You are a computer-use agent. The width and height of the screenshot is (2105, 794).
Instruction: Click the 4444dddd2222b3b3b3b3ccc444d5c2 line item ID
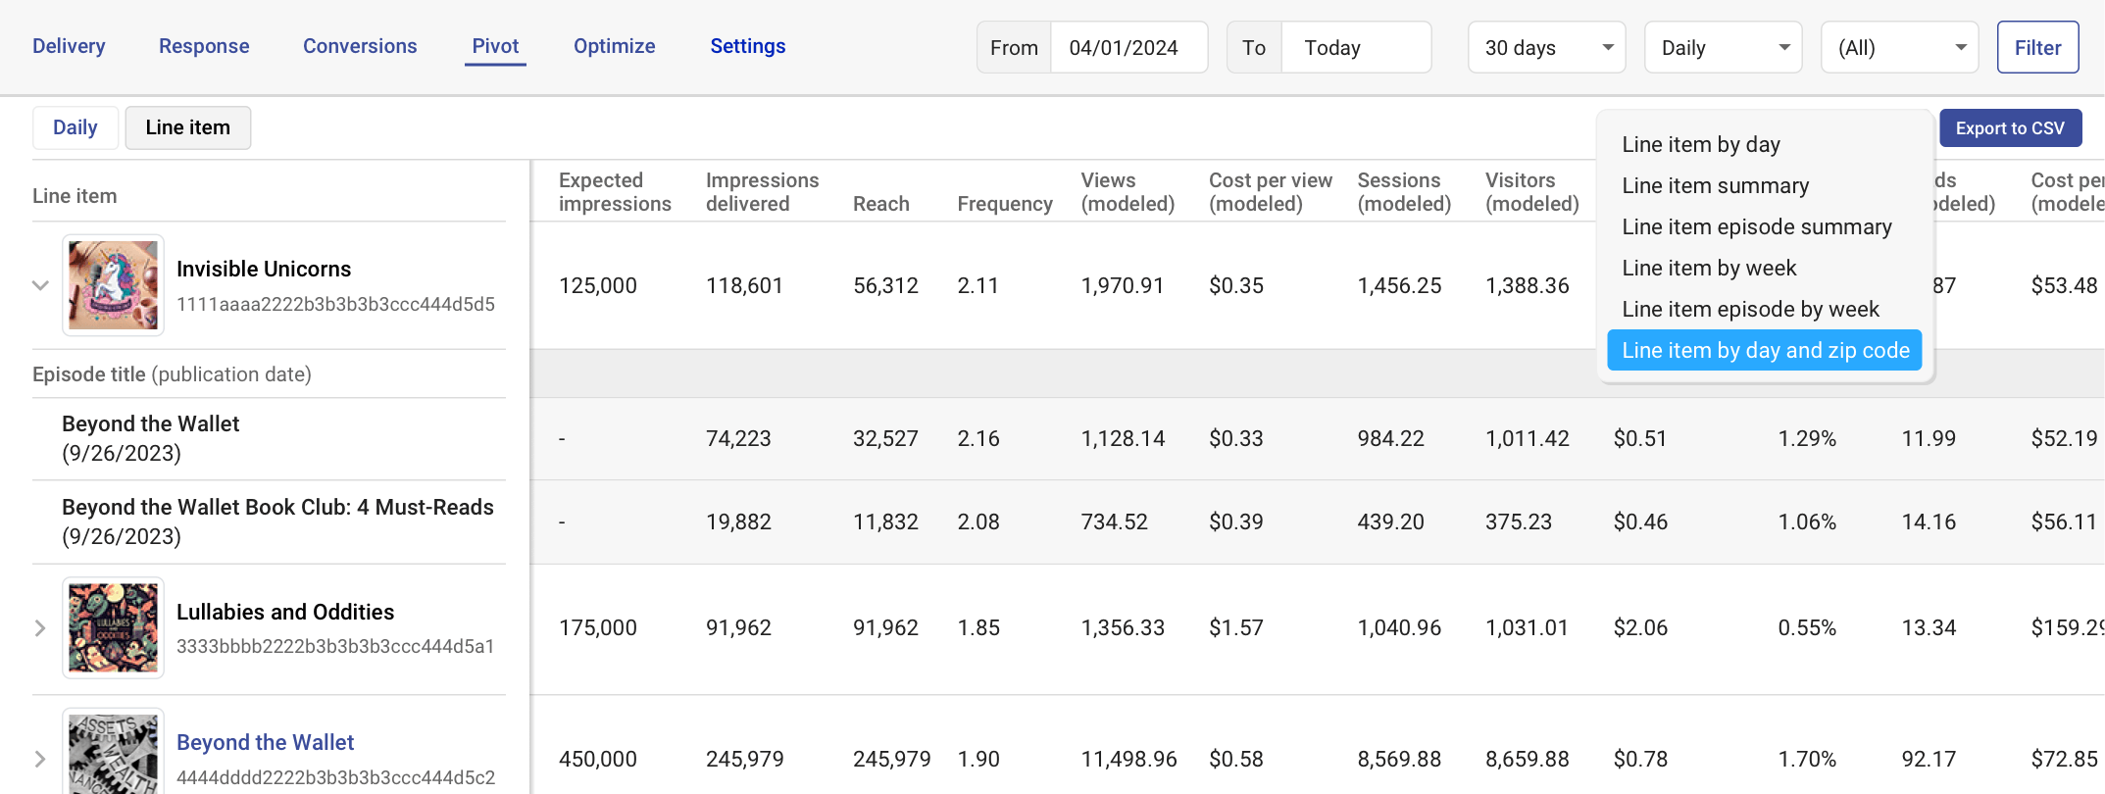point(335,777)
